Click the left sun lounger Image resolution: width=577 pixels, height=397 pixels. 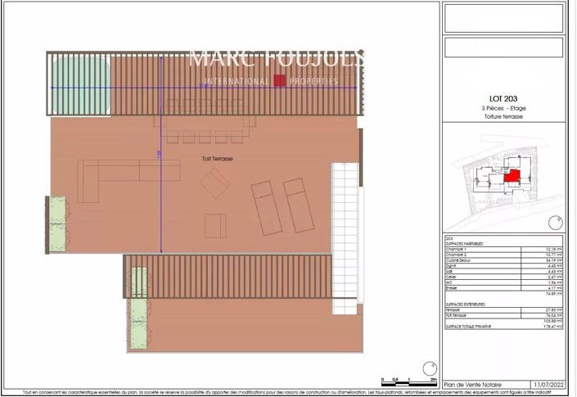tap(264, 207)
